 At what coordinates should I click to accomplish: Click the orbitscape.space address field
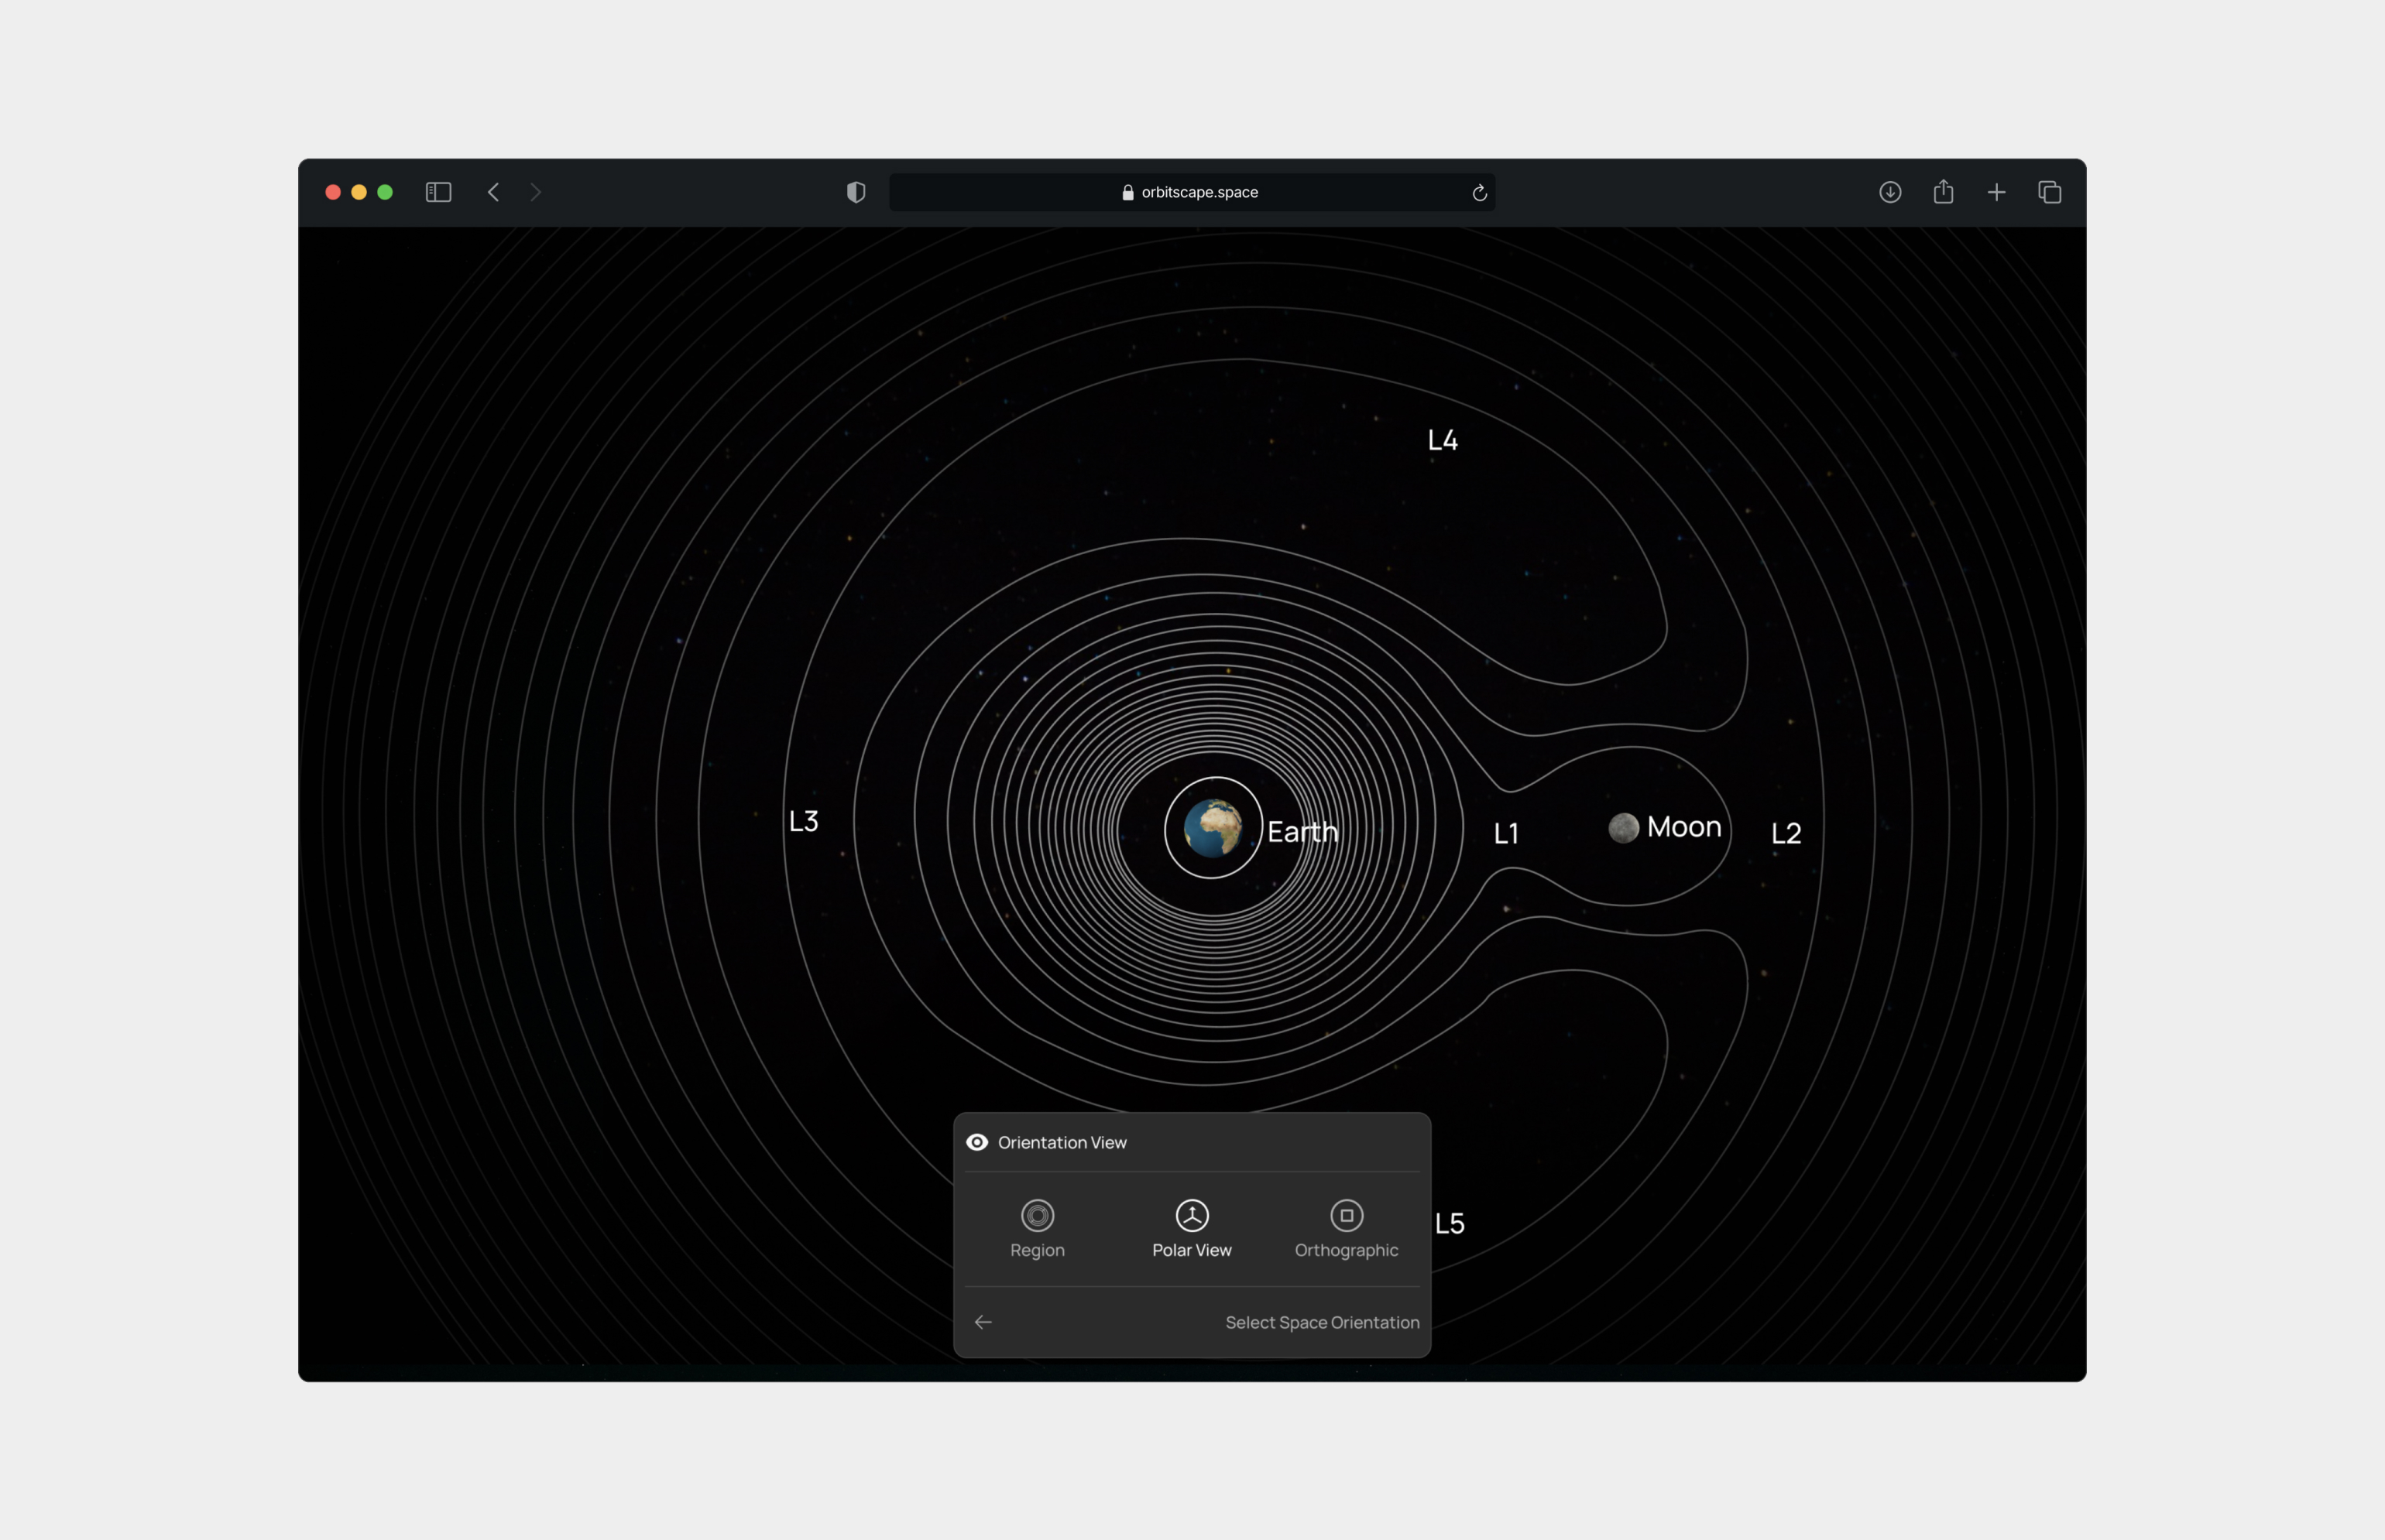point(1192,192)
